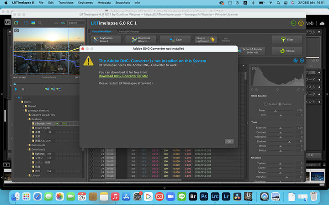Click the dashed selection rectangle icon

pos(26,23)
